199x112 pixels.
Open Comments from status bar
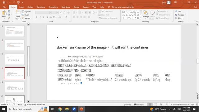pyautogui.click(x=139, y=105)
